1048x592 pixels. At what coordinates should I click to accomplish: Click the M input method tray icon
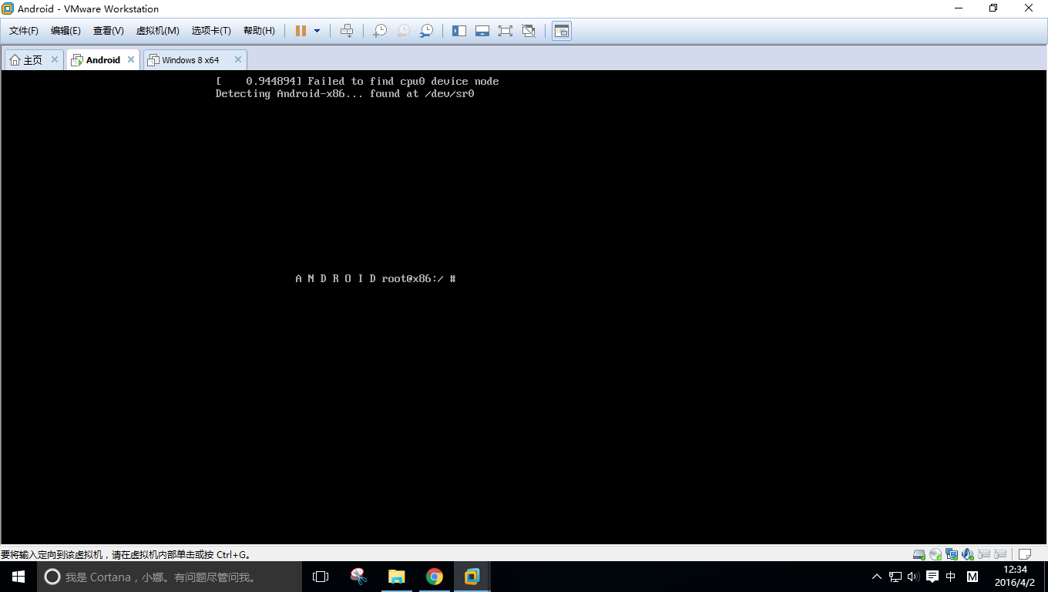tap(972, 577)
